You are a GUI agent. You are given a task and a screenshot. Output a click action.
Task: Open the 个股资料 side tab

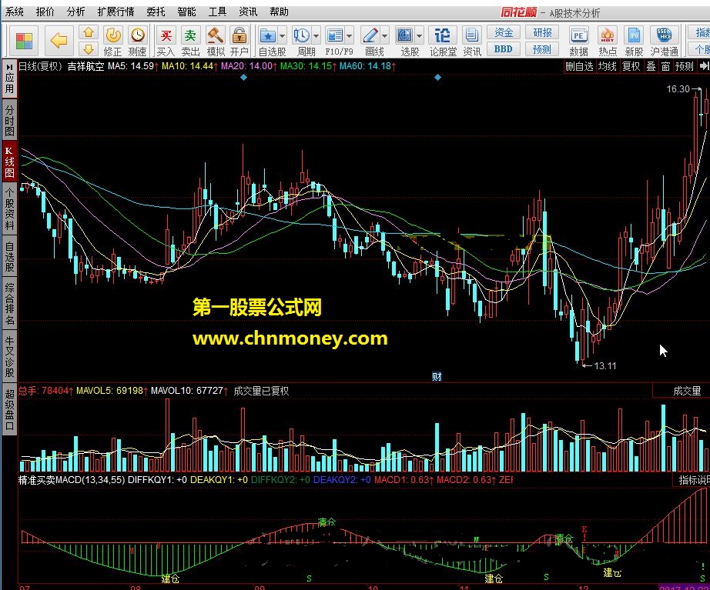9,208
